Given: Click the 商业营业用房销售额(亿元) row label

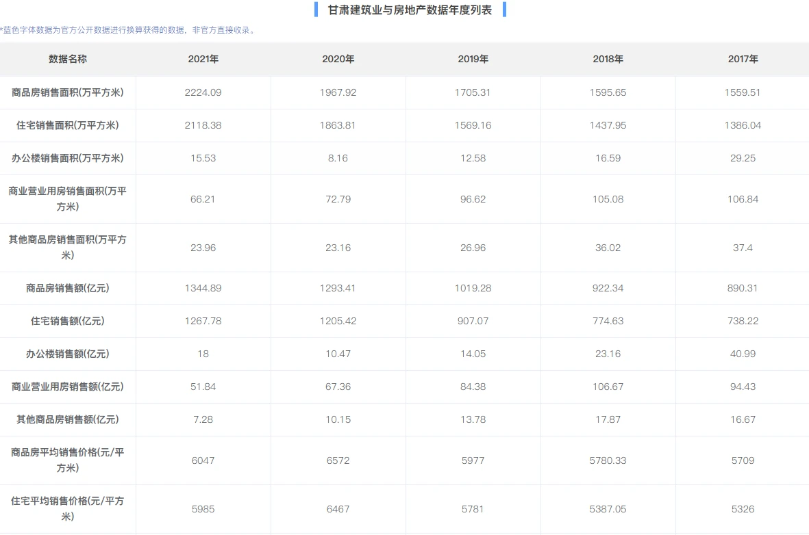Looking at the screenshot, I should [x=68, y=387].
